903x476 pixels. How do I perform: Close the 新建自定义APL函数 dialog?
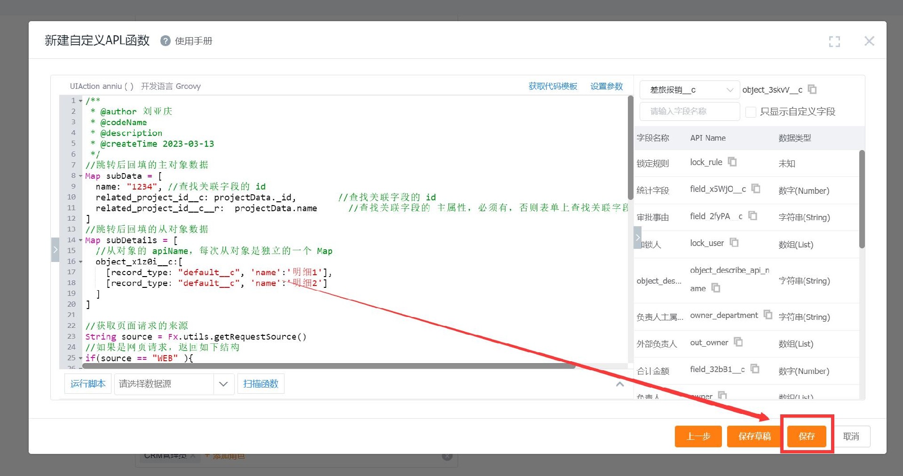point(869,41)
